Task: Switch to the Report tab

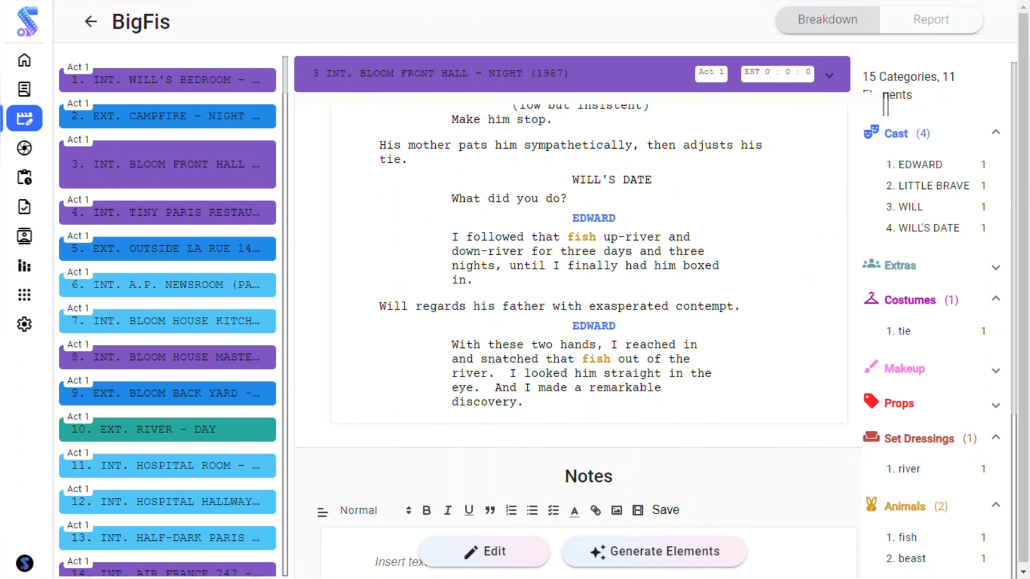Action: [x=931, y=19]
